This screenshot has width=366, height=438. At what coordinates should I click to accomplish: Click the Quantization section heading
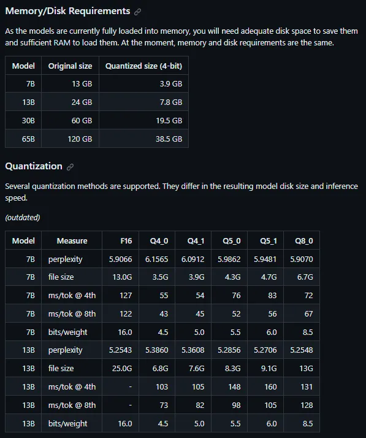tap(34, 166)
